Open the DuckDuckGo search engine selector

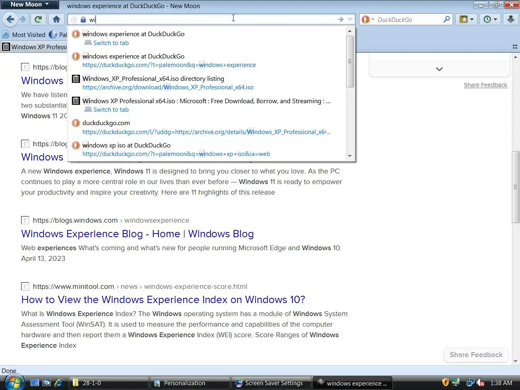[367, 19]
